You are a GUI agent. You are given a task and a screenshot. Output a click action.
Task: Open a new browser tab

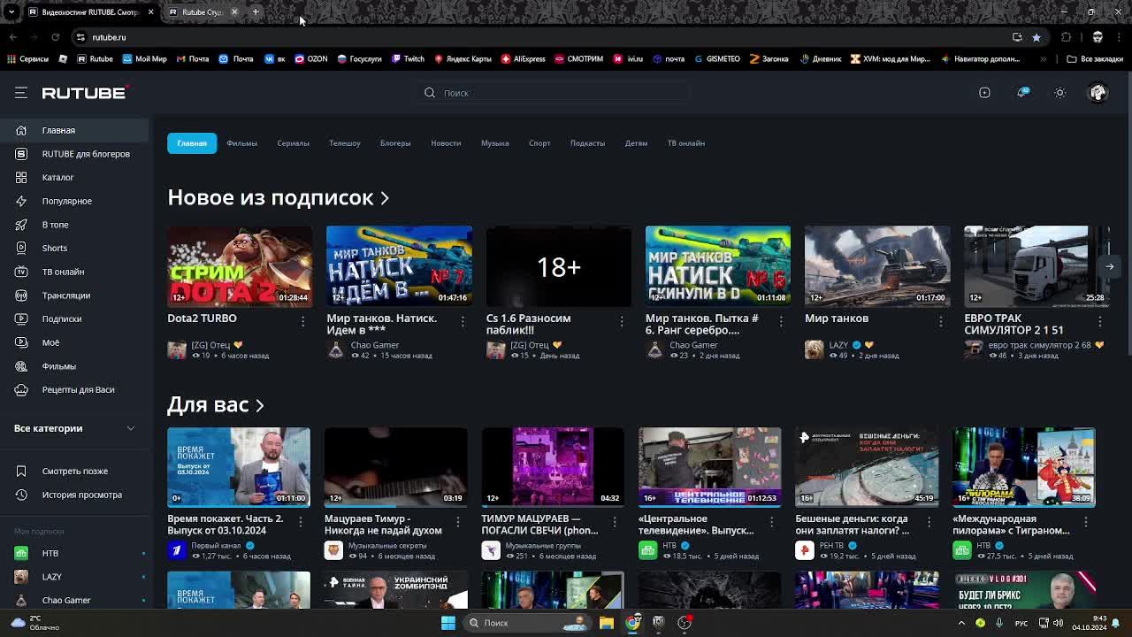coord(256,12)
